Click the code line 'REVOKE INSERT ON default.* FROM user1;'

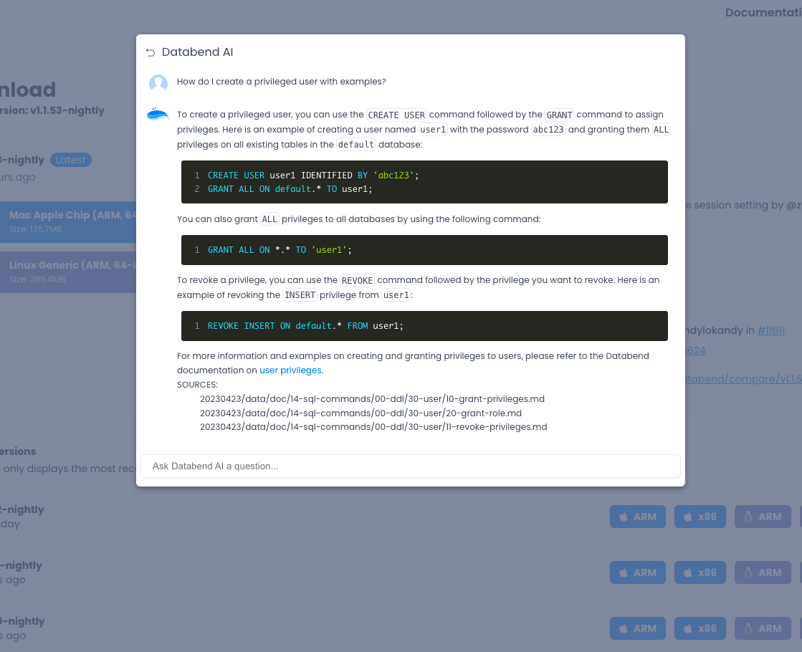(305, 326)
